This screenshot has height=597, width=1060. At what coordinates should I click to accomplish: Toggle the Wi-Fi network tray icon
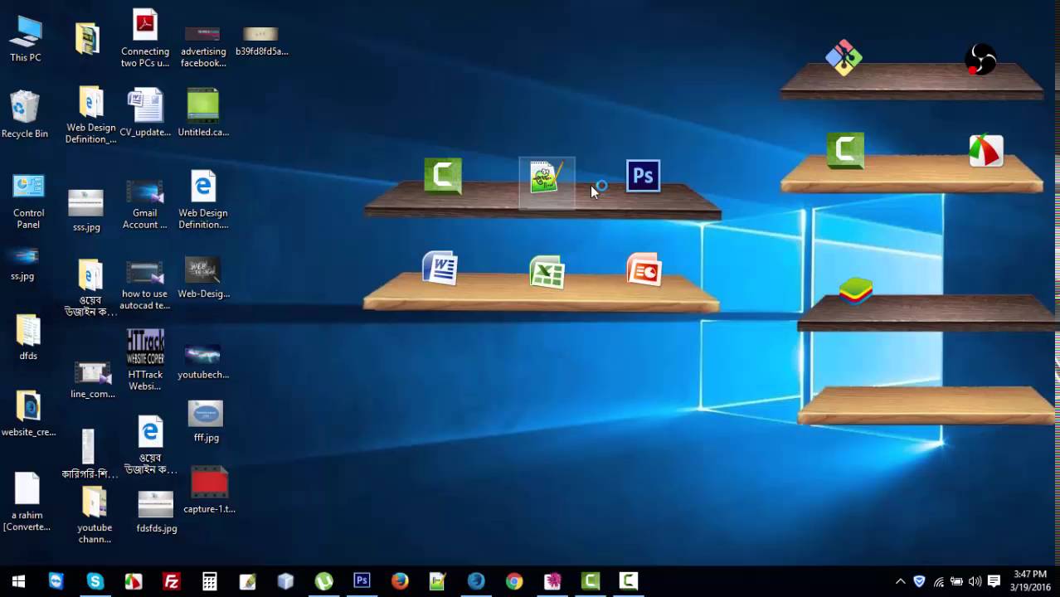[x=938, y=581]
